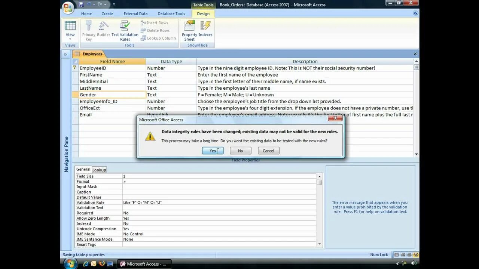Save using the Quick Access floppy icon
Viewport: 479px width, 269px height.
click(81, 4)
